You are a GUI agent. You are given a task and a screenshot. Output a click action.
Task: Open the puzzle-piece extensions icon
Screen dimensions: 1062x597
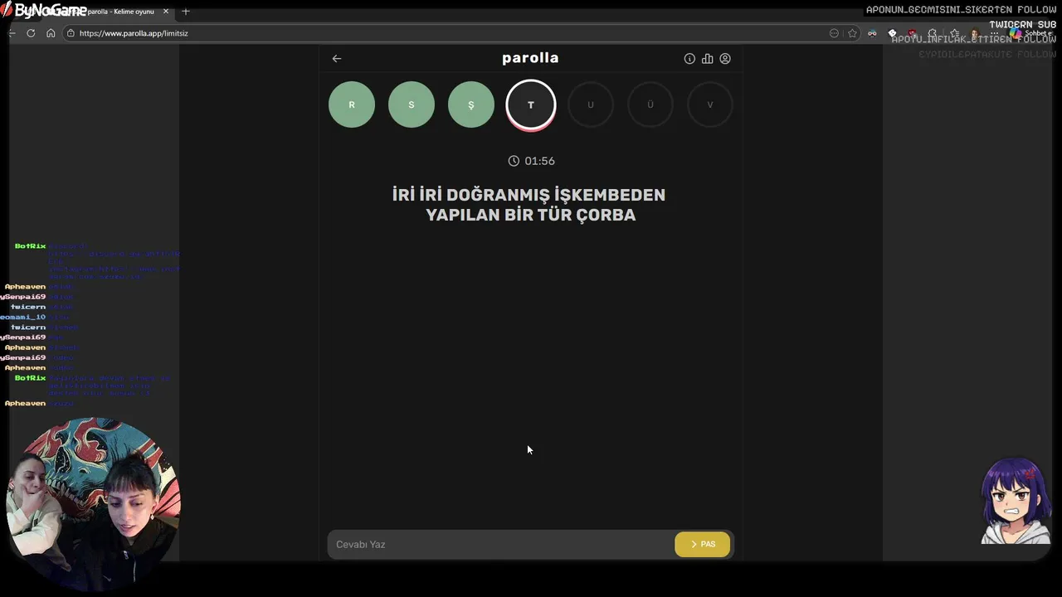coord(933,33)
